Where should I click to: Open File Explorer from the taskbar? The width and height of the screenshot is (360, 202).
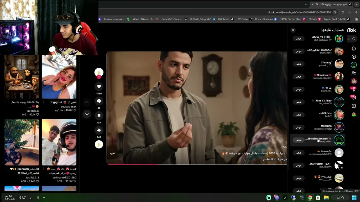pos(326,198)
